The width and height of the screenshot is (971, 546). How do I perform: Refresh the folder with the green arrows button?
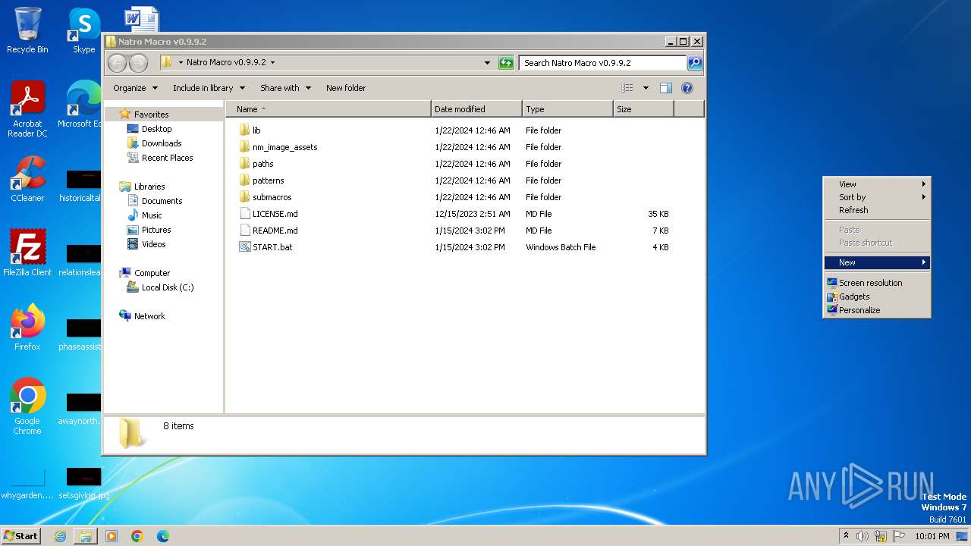pyautogui.click(x=506, y=63)
